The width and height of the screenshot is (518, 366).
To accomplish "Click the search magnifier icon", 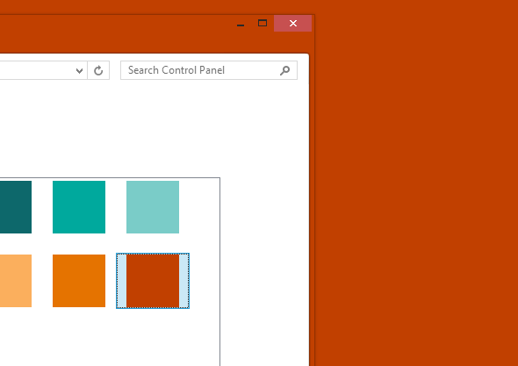I will point(284,70).
